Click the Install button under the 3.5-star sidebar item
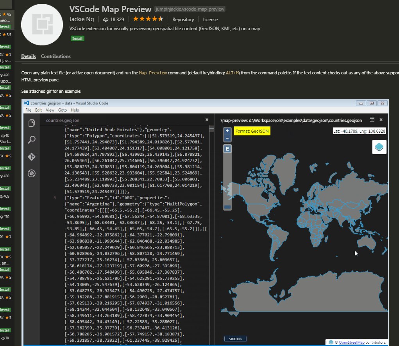 (5, 47)
